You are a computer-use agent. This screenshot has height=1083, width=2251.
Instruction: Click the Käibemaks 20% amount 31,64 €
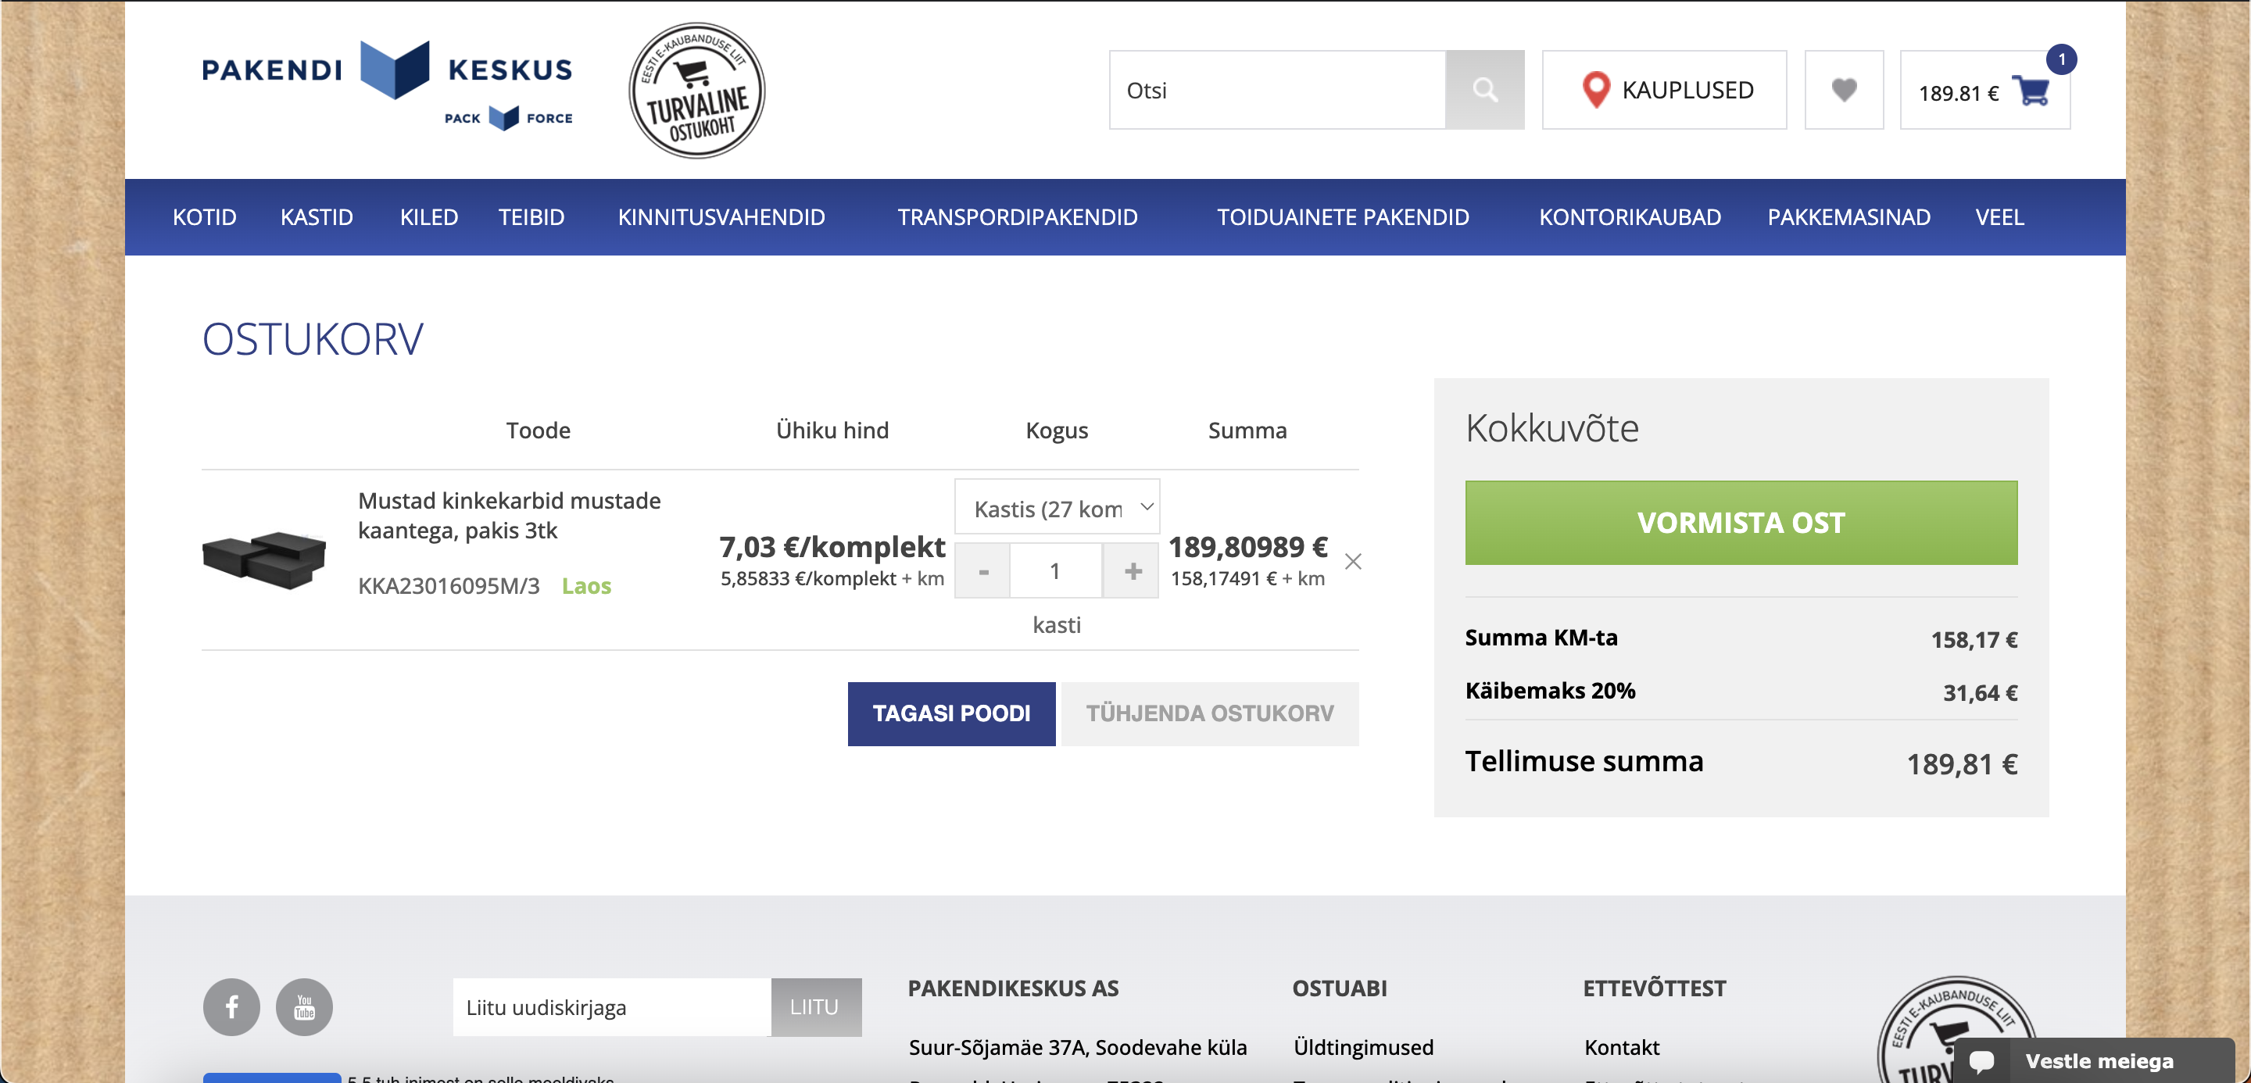click(1980, 693)
